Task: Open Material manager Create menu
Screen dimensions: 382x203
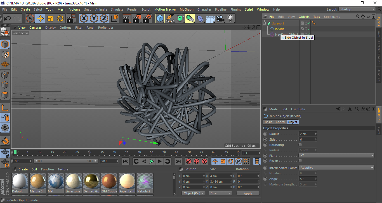Action: coord(23,169)
